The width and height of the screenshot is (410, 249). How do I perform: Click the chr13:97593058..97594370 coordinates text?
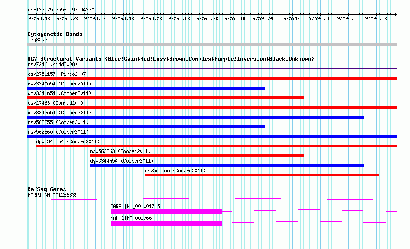tap(61, 10)
